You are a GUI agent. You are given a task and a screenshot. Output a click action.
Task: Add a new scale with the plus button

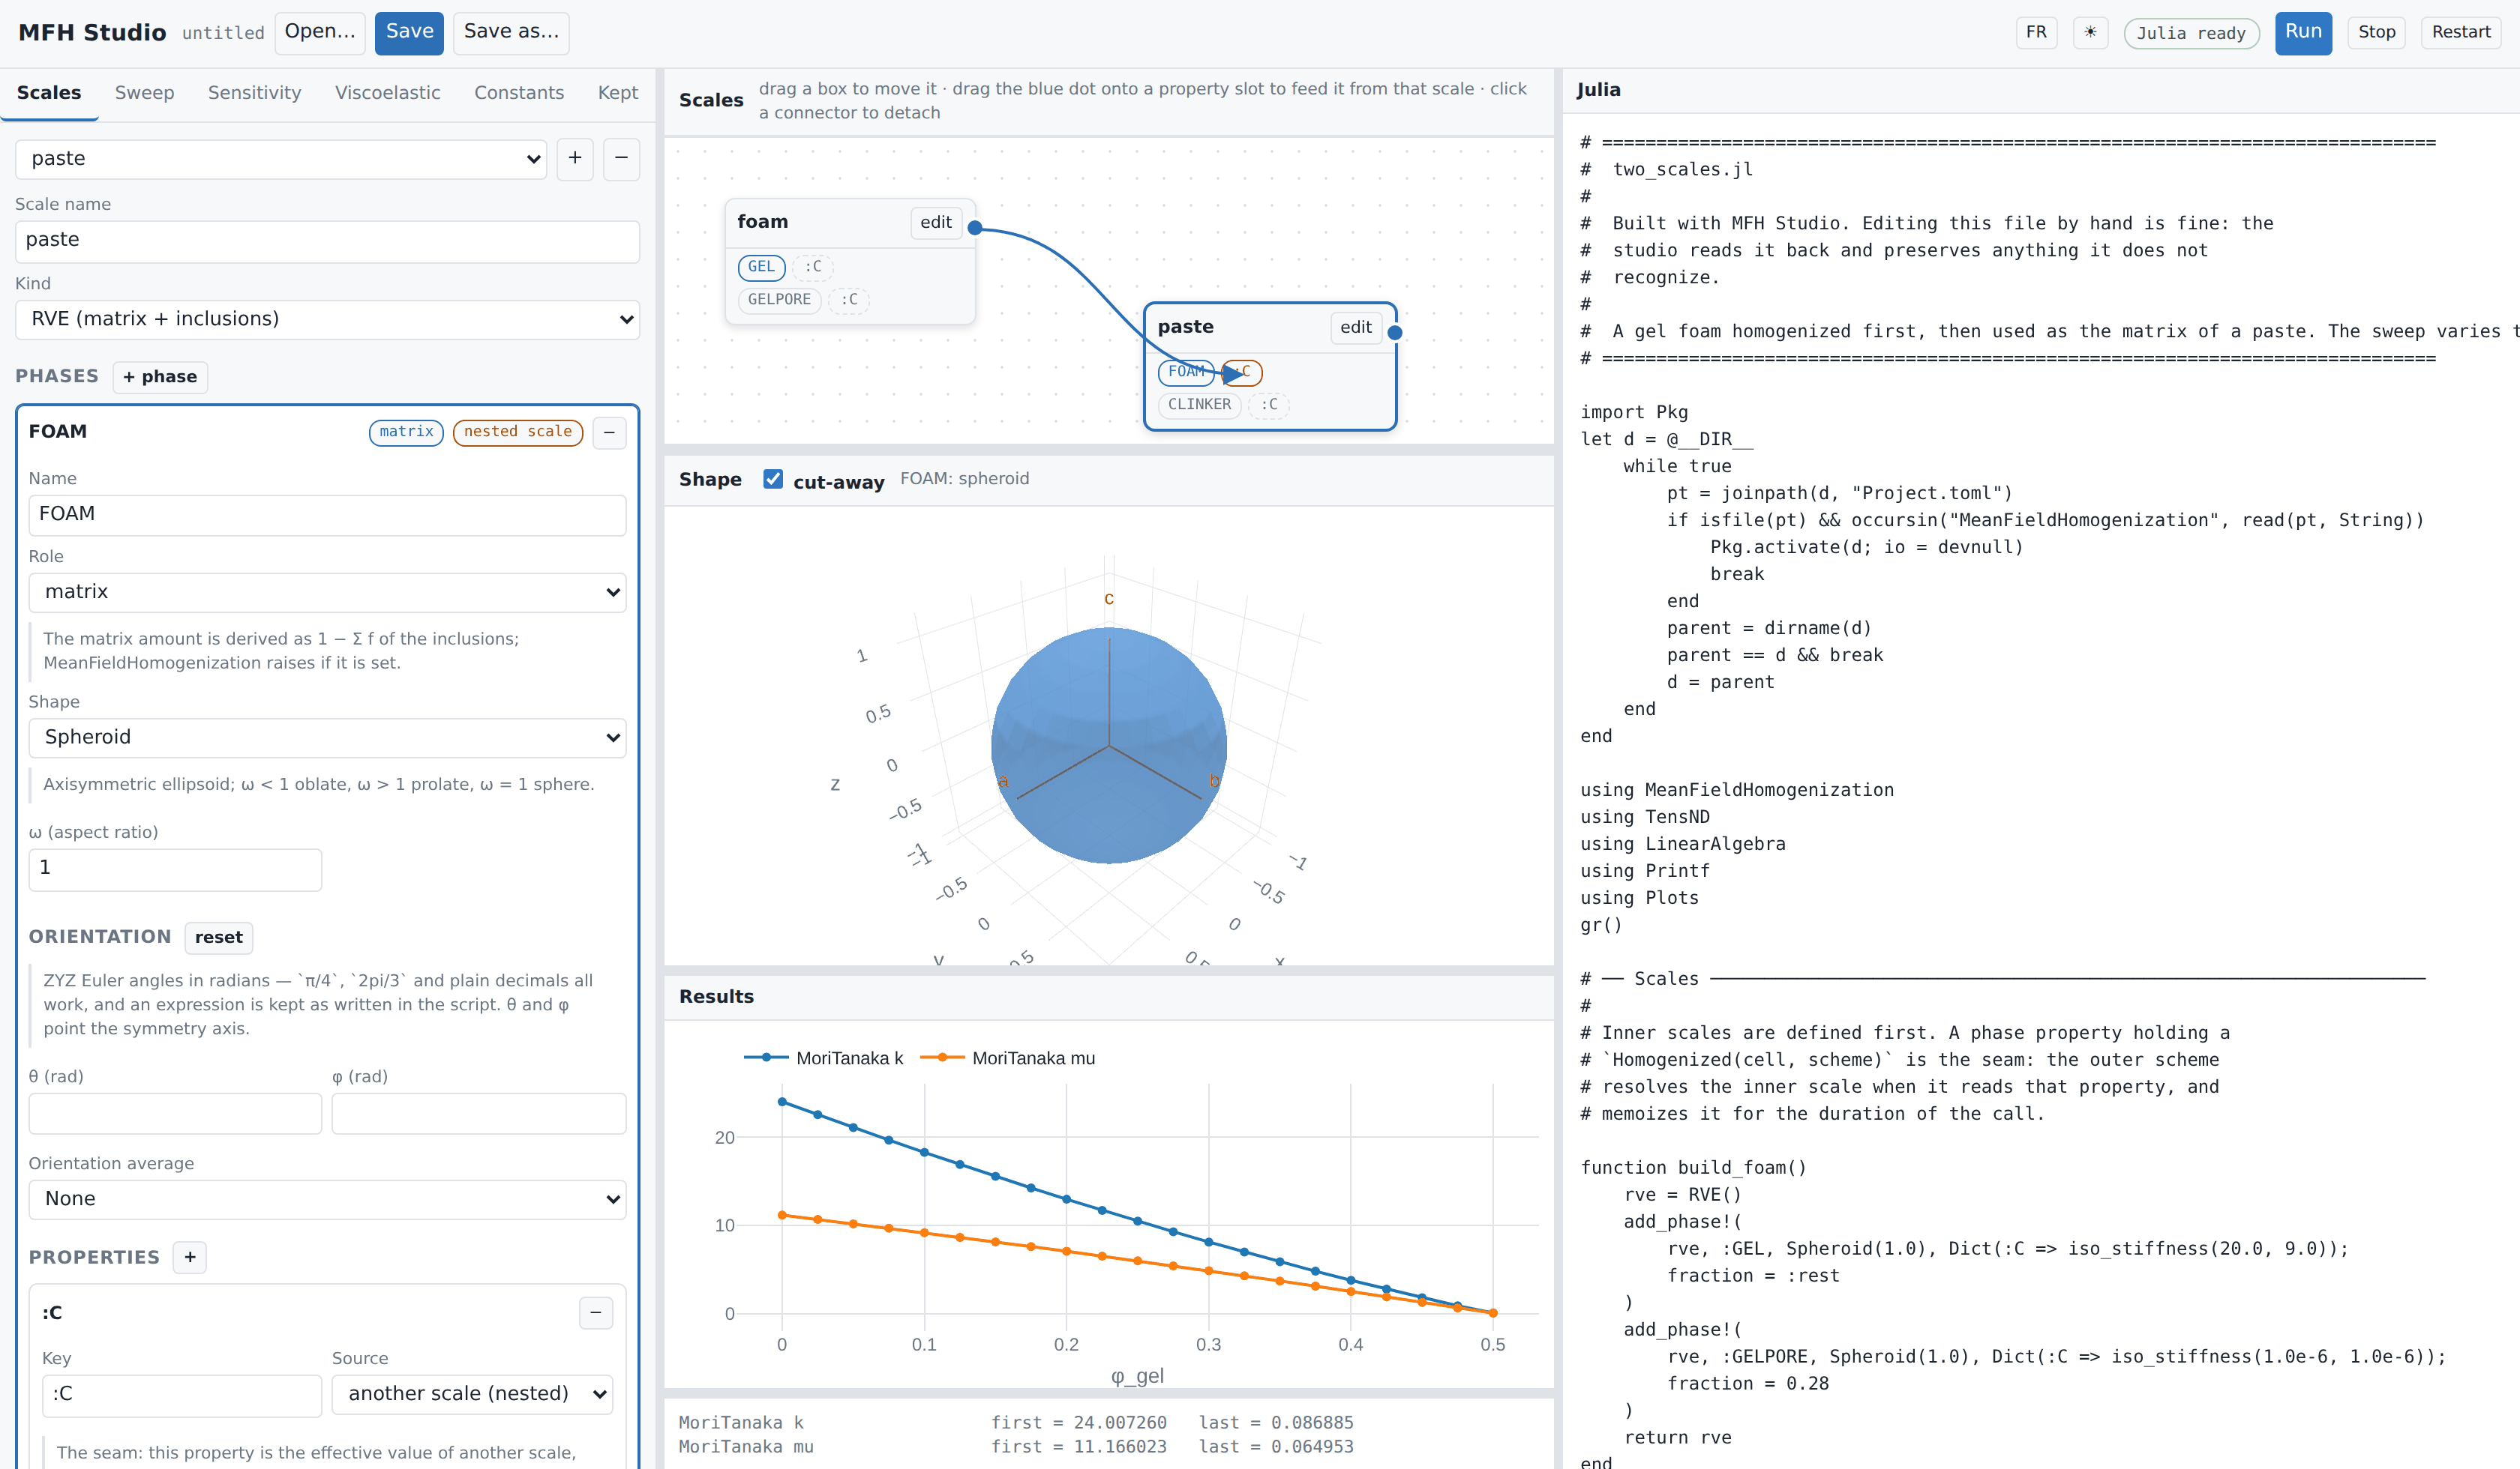point(575,159)
